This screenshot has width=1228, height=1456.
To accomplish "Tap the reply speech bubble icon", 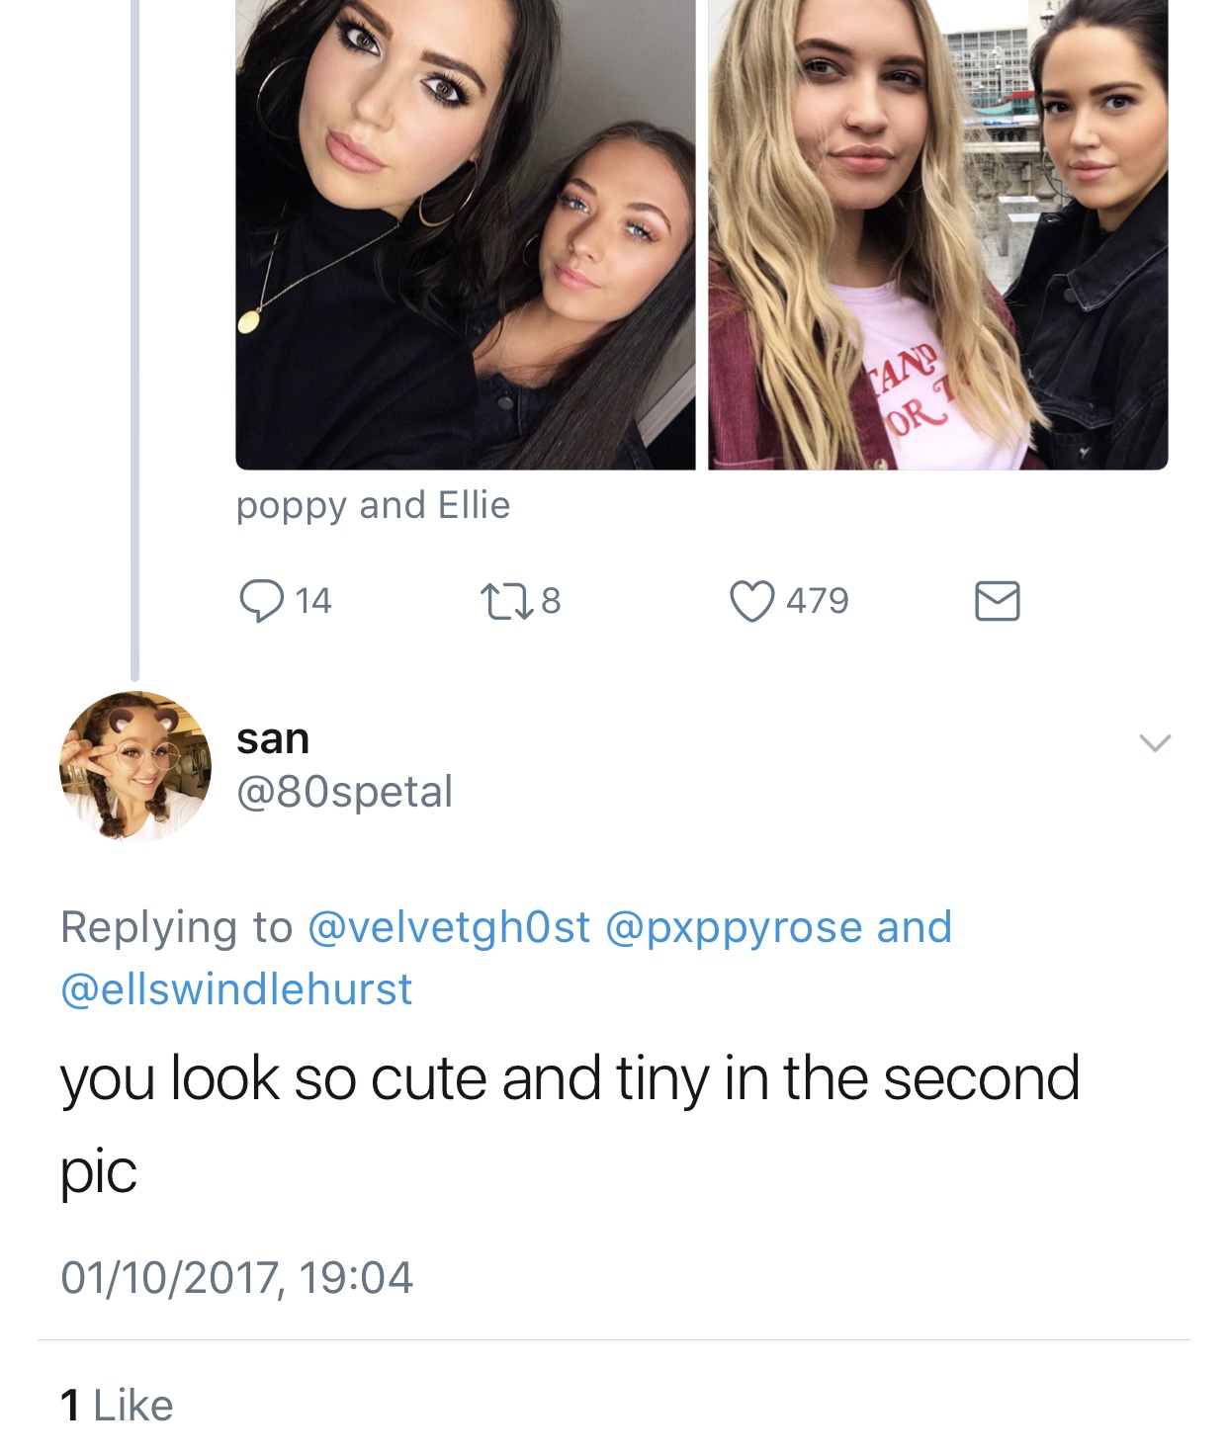I will 261,601.
